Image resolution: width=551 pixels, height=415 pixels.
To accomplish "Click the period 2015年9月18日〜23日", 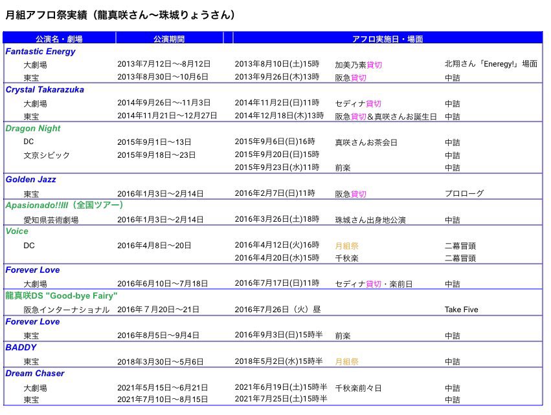I will pos(157,155).
